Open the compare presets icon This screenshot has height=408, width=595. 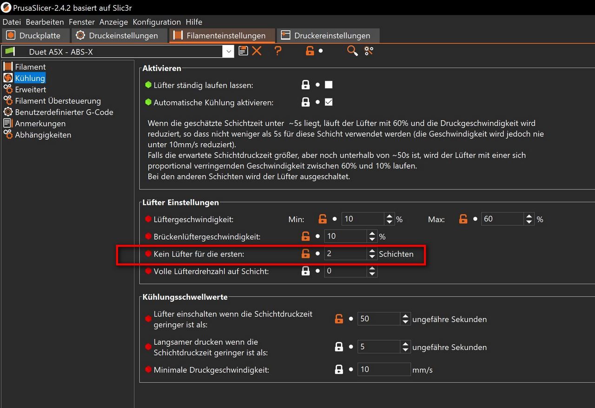369,51
